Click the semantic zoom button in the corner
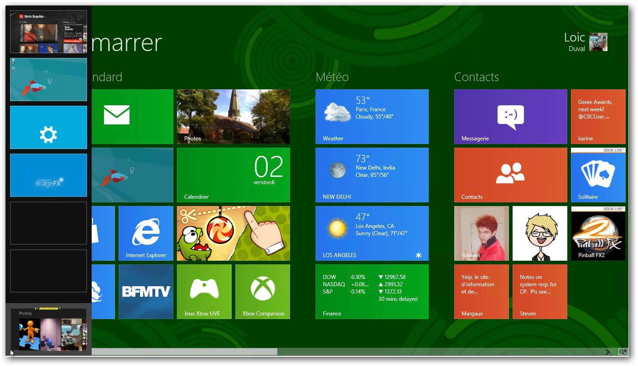The height and width of the screenshot is (366, 638). pos(622,352)
